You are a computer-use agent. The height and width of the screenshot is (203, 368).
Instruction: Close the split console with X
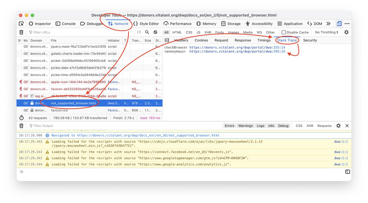(347, 126)
